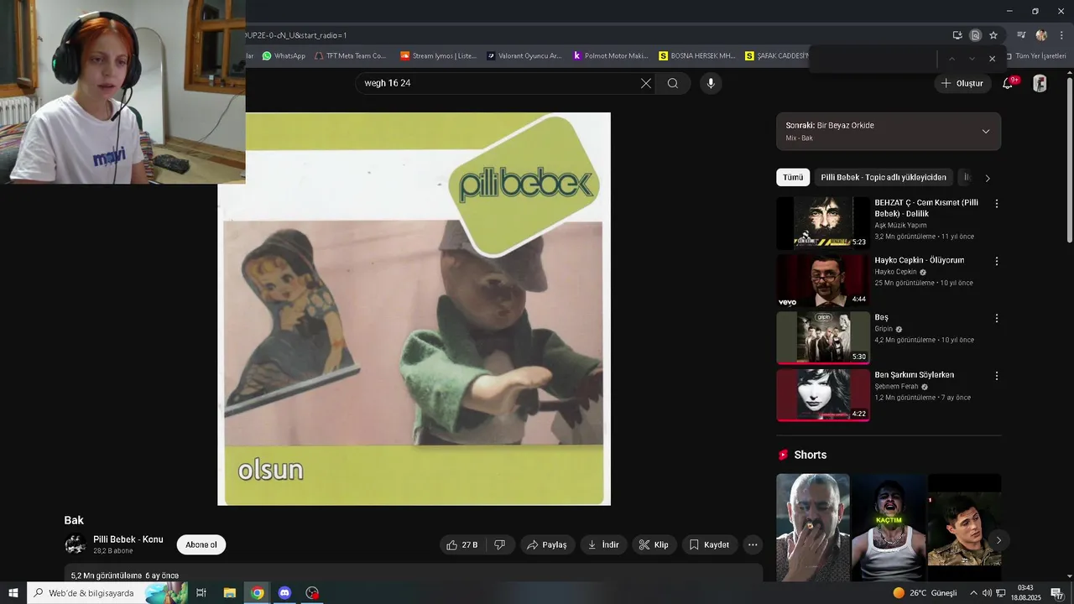The height and width of the screenshot is (604, 1074).
Task: Open the Chrome media control icon
Action: click(1021, 35)
